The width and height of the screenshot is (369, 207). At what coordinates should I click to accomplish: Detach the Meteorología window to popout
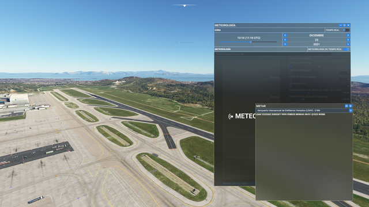coord(344,25)
